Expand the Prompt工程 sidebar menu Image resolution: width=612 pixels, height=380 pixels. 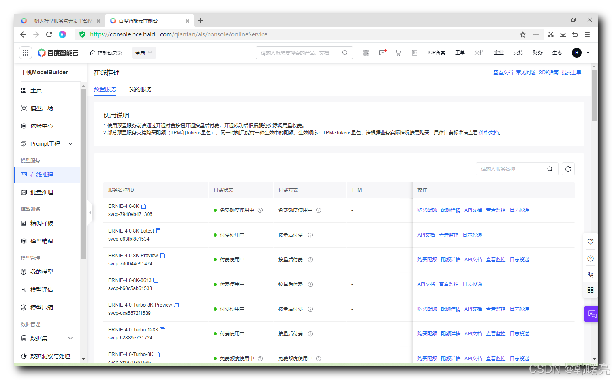[x=71, y=144]
